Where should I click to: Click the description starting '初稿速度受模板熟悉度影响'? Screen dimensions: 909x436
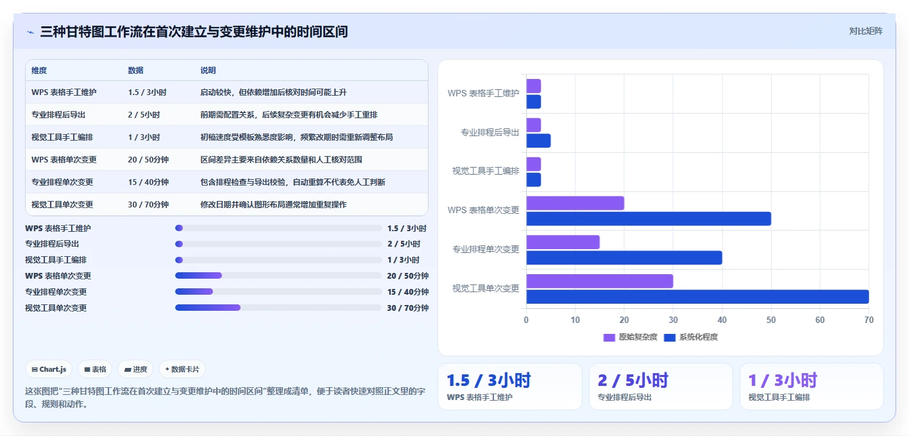click(296, 137)
